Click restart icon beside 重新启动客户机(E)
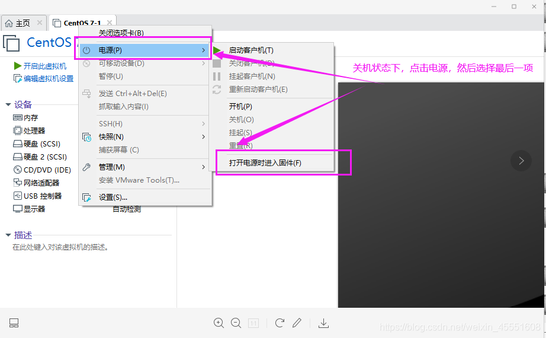 click(217, 90)
